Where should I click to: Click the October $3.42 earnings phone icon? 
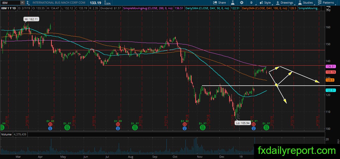point(184,124)
